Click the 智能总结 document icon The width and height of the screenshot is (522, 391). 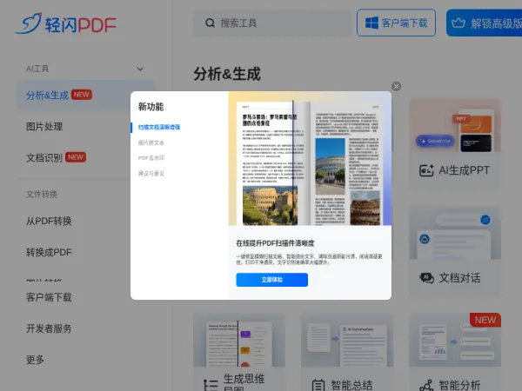[x=318, y=385]
